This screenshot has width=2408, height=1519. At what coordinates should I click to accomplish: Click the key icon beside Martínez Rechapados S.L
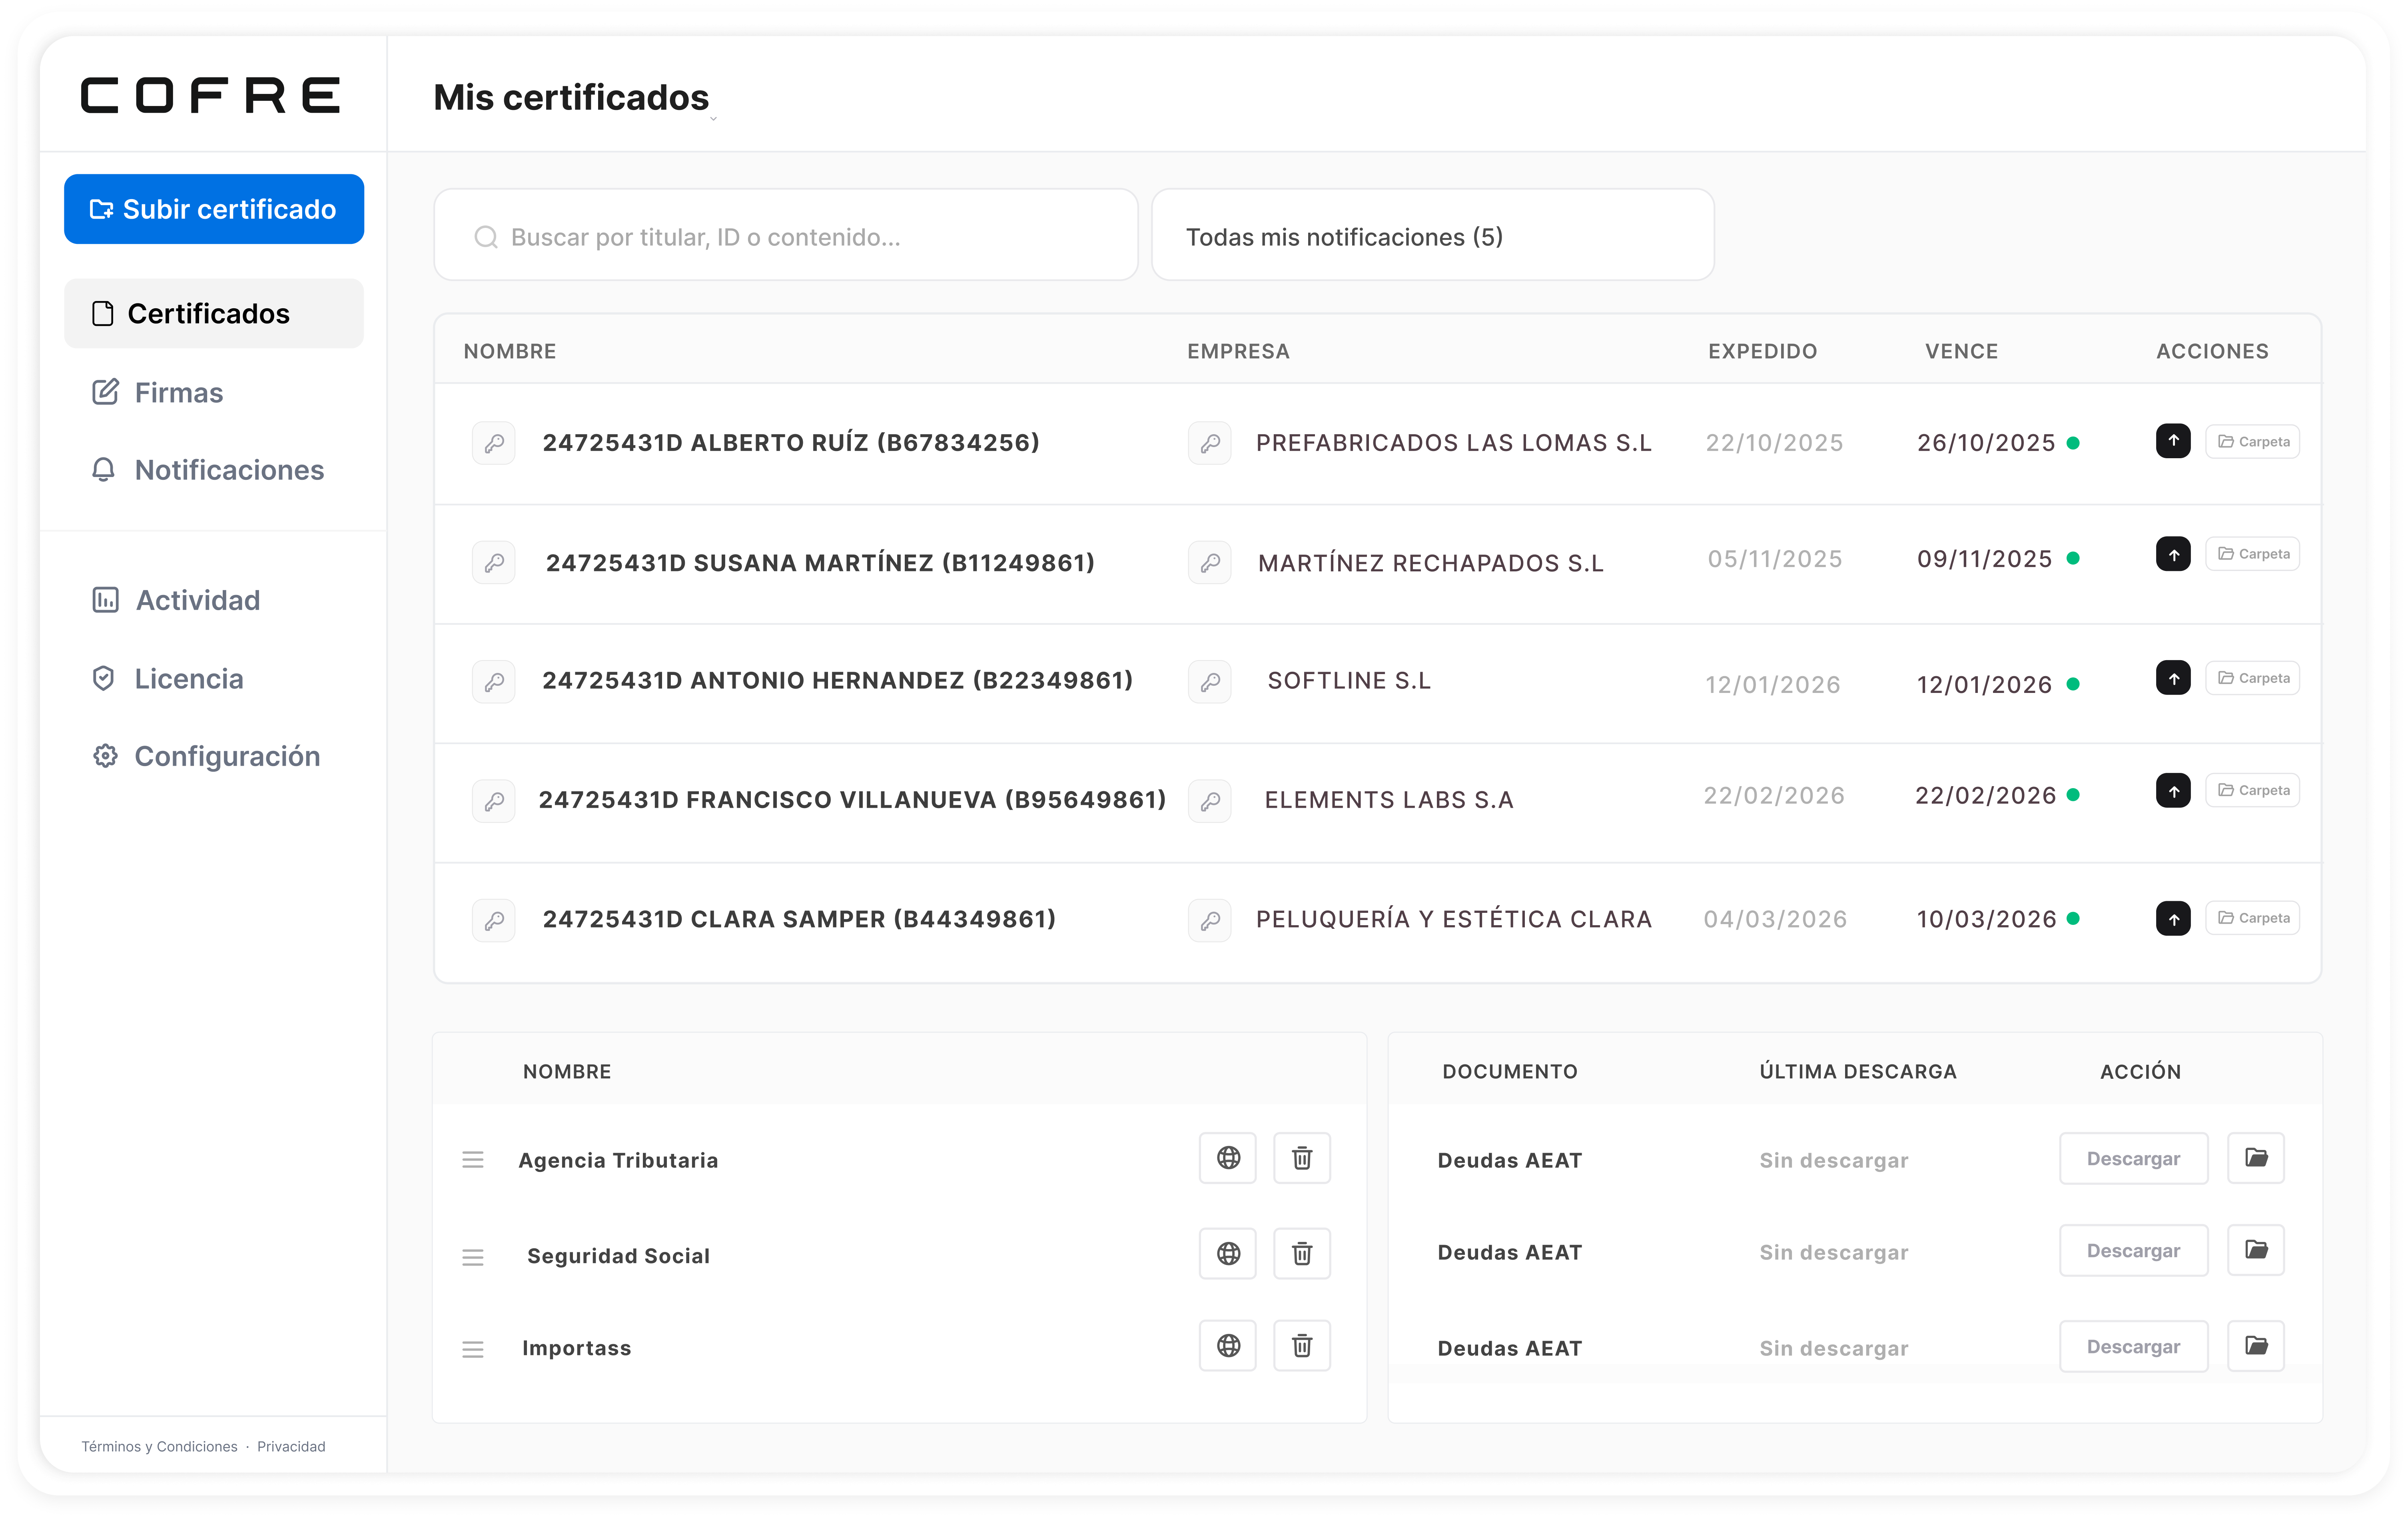coord(1209,562)
